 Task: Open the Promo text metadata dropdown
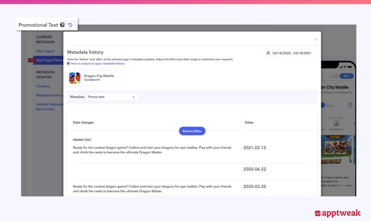tap(112, 97)
